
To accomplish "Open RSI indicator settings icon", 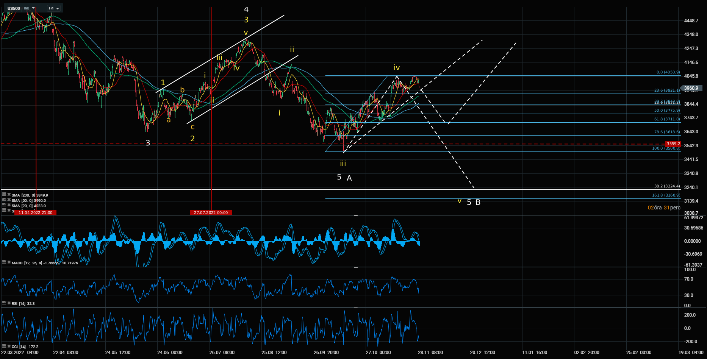I will click(x=4, y=303).
